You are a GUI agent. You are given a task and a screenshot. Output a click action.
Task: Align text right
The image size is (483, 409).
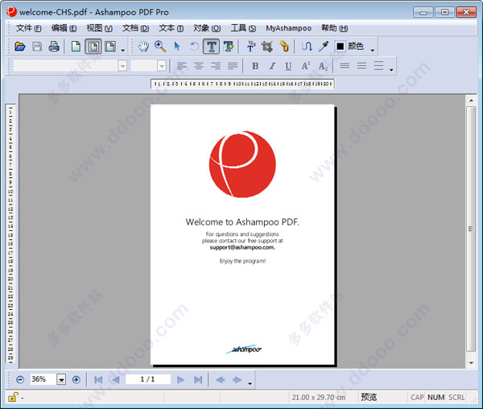(x=216, y=65)
